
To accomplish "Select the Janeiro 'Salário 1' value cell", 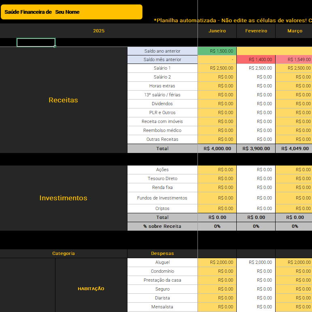I will 217,68.
